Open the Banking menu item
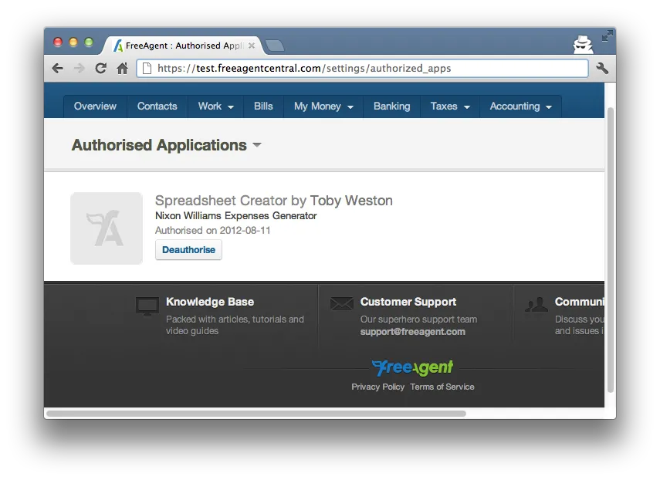Viewport: 660px width, 480px height. tap(392, 106)
